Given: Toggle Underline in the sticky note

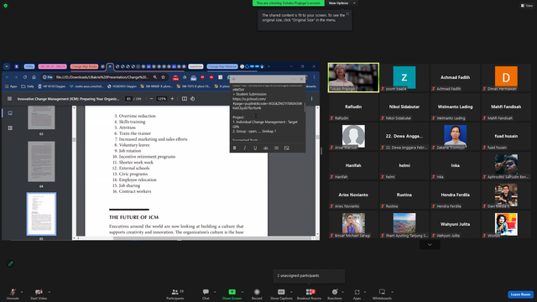Looking at the screenshot, I should pos(255,148).
